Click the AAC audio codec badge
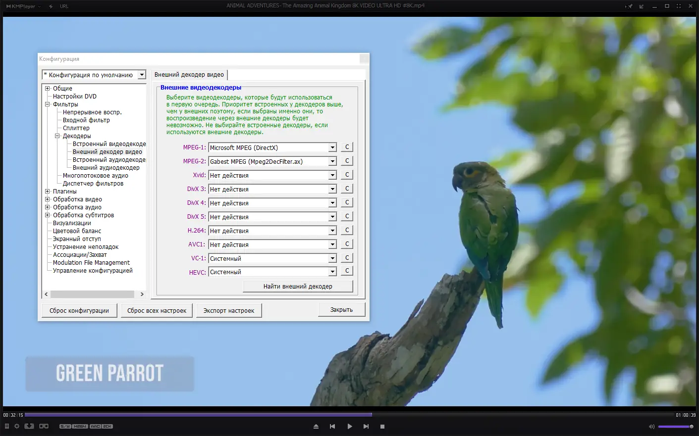 [96, 426]
